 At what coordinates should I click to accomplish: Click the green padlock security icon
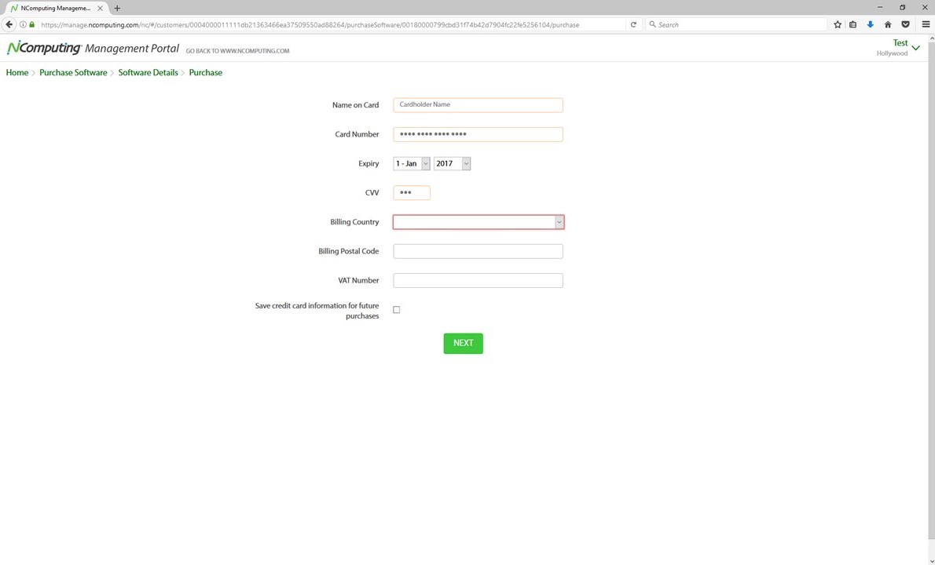pyautogui.click(x=31, y=24)
